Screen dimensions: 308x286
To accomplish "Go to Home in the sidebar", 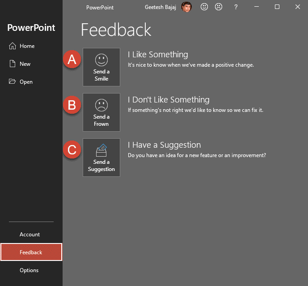I will point(31,46).
